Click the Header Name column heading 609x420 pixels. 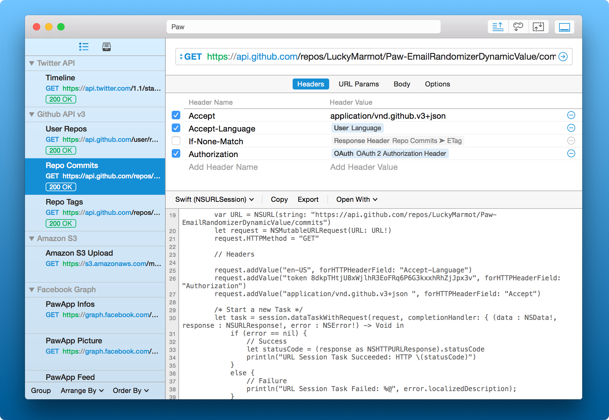(x=211, y=102)
